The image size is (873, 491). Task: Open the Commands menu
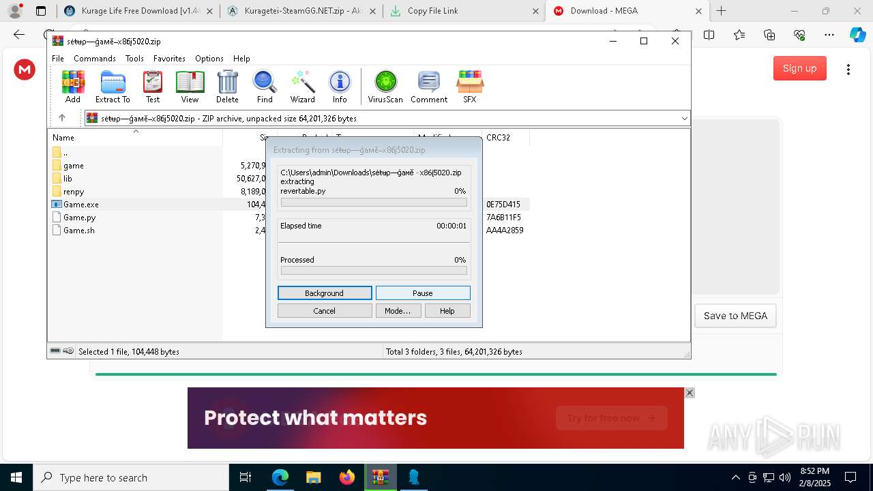pos(95,59)
